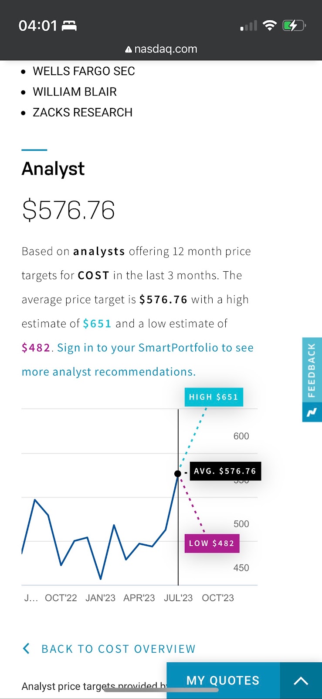Tap the 04:01 clock in status bar

click(x=38, y=26)
